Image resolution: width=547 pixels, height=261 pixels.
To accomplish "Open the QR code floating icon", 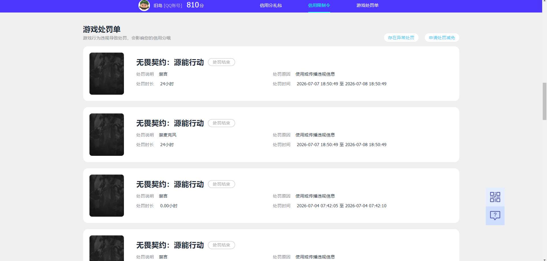I will (495, 197).
